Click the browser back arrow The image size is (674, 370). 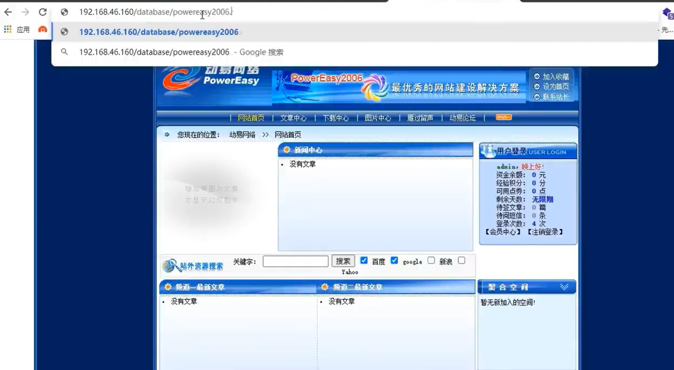[8, 12]
